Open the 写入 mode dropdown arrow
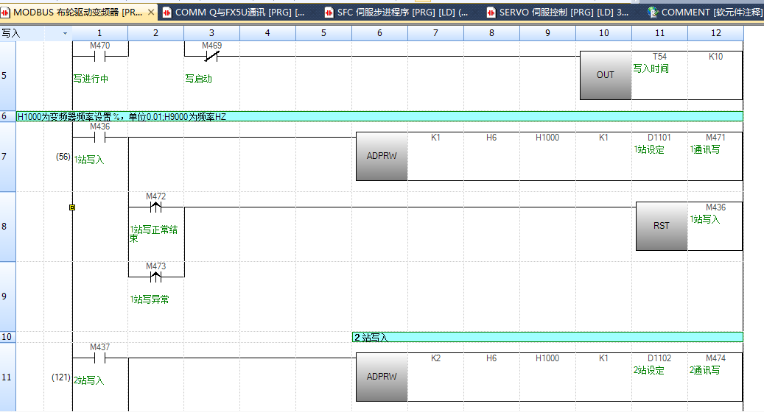The width and height of the screenshot is (764, 412). click(65, 33)
